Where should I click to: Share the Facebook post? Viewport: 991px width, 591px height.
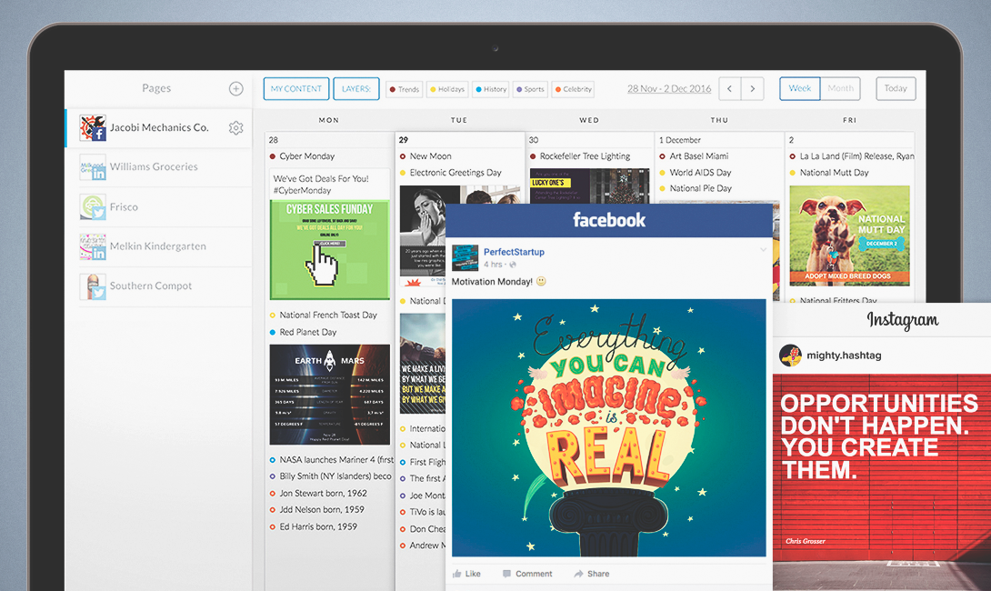click(x=592, y=574)
